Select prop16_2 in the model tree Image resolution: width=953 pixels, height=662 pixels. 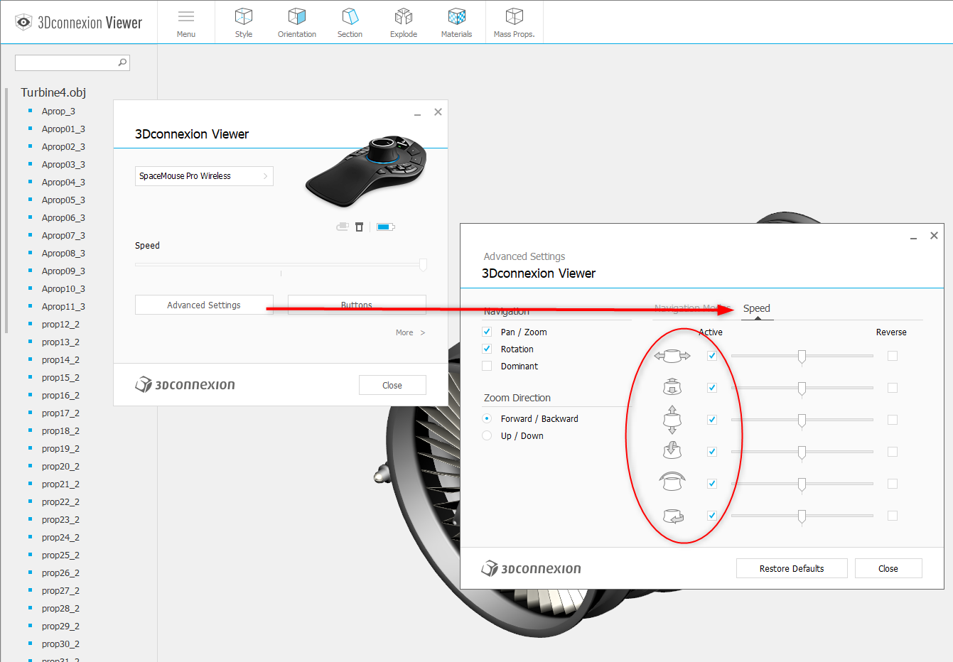pyautogui.click(x=60, y=395)
